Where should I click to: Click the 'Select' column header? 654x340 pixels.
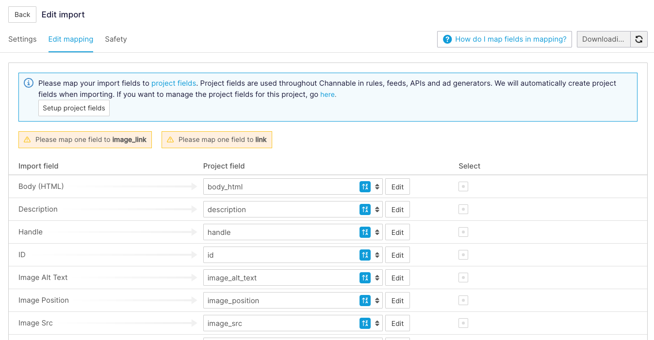click(469, 166)
